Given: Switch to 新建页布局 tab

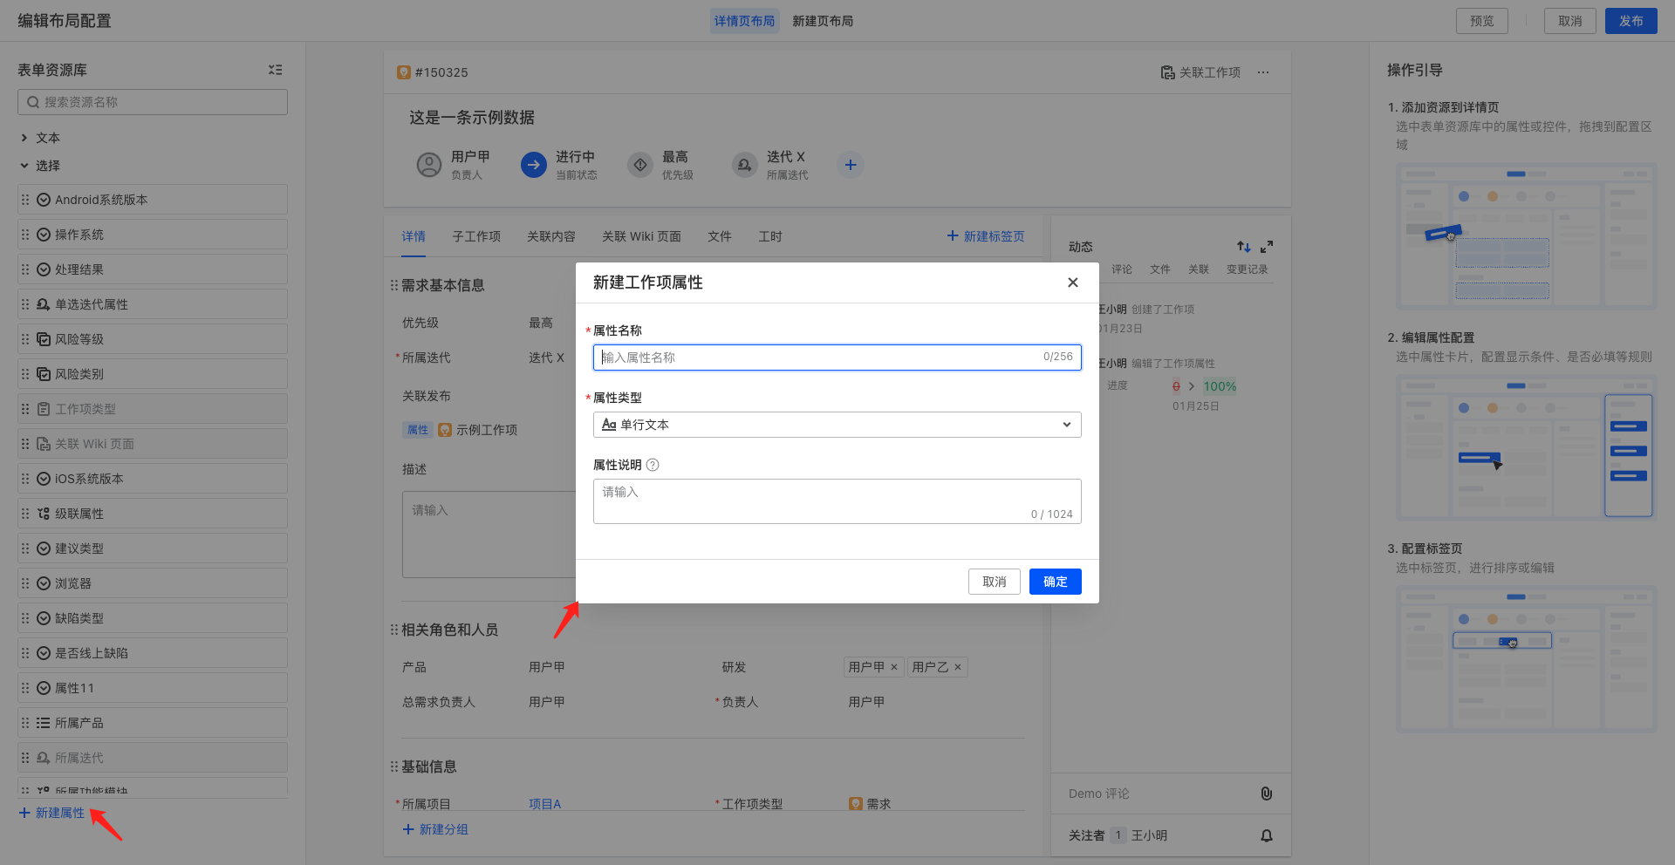Looking at the screenshot, I should click(x=823, y=21).
